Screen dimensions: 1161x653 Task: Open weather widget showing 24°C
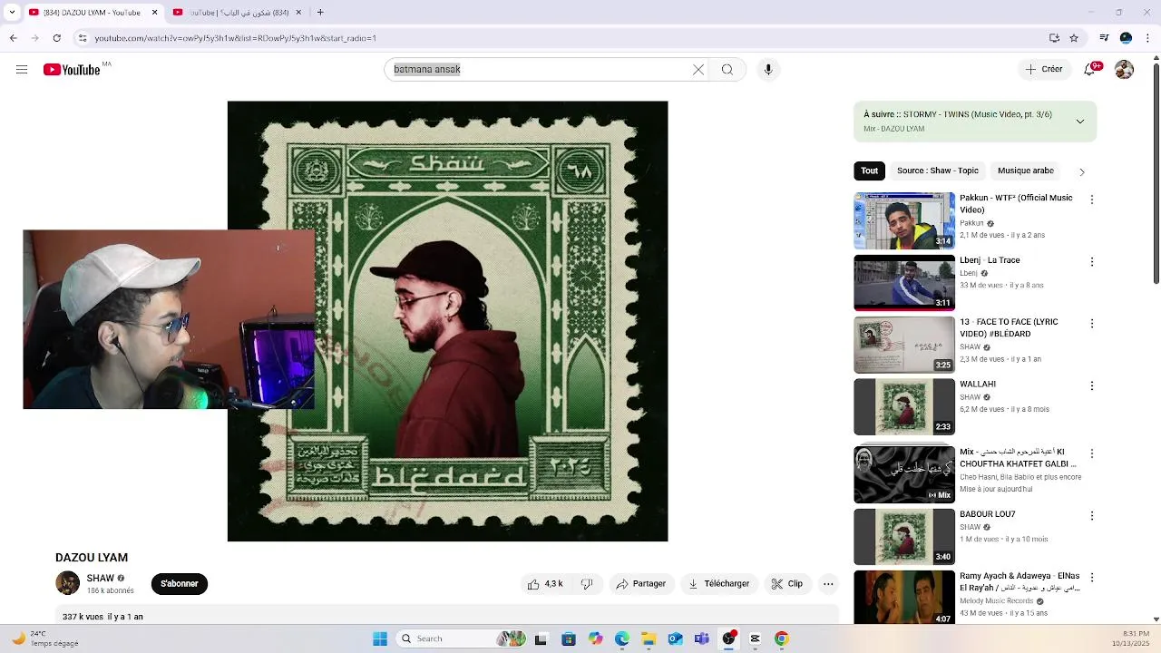(x=45, y=638)
